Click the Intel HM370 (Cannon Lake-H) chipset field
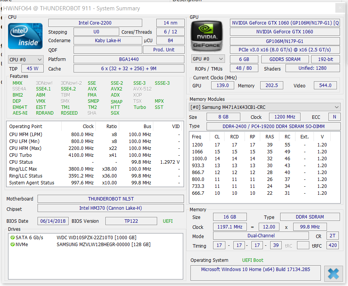This screenshot has width=348, height=286. point(111,208)
